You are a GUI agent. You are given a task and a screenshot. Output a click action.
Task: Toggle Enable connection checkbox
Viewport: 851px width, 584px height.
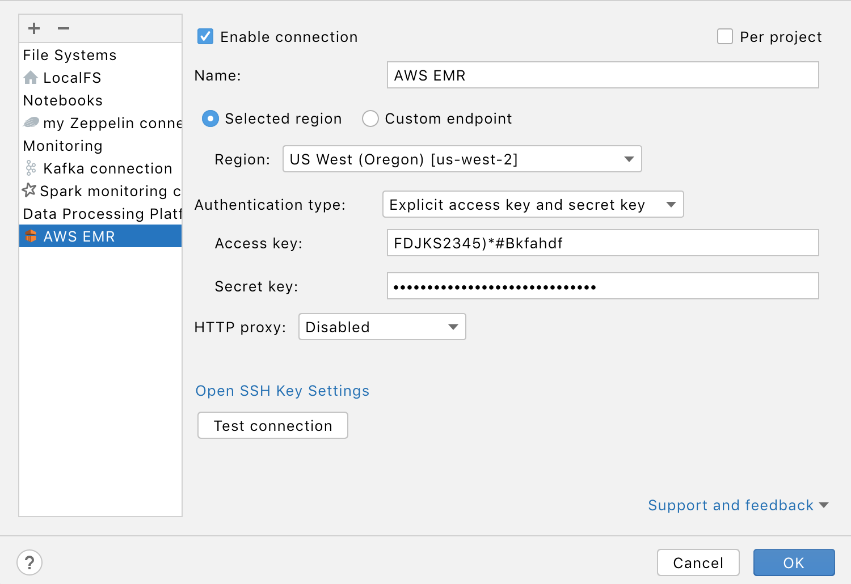(x=205, y=37)
